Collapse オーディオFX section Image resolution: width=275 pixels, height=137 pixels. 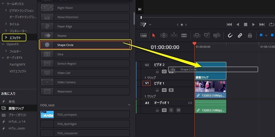[x=3, y=58]
